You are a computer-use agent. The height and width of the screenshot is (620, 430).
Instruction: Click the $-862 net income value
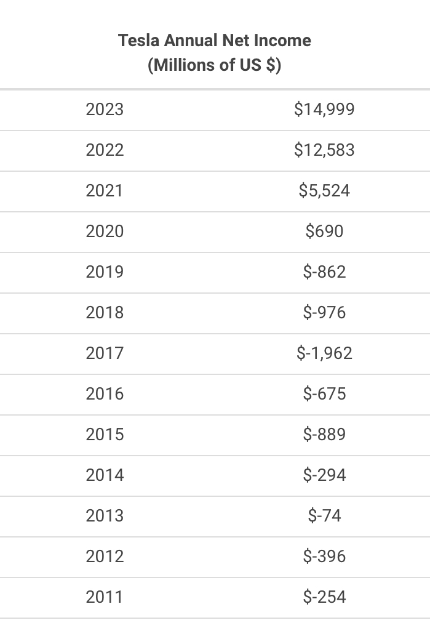(324, 272)
